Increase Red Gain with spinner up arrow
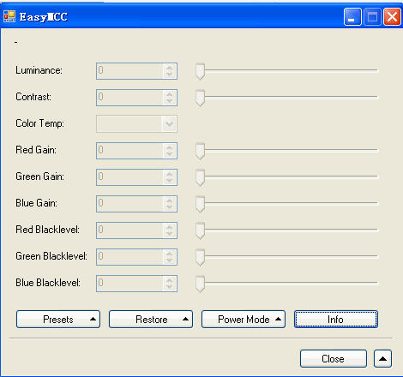403x377 pixels. [x=170, y=147]
